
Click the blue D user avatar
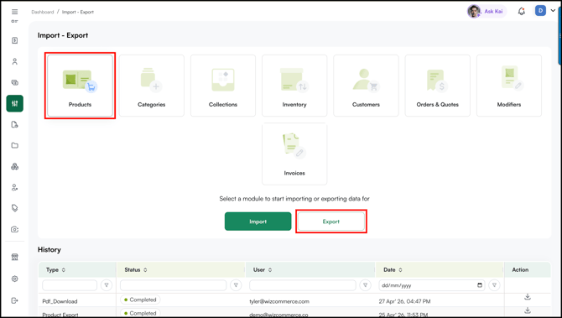540,11
